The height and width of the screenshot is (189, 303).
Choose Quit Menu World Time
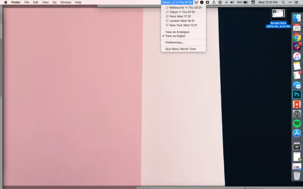tap(183, 49)
